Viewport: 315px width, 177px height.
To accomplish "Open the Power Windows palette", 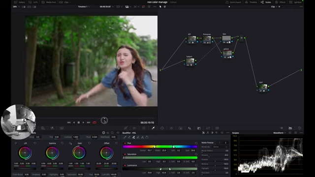I will tap(162, 128).
